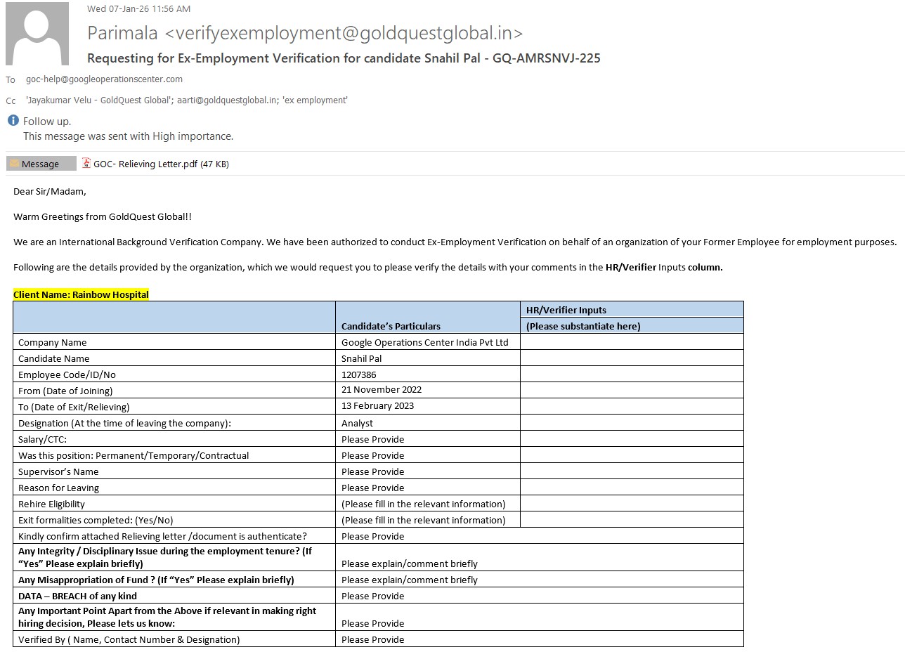The height and width of the screenshot is (652, 905).
Task: Click the info icon beside "Follow up."
Action: (x=13, y=121)
